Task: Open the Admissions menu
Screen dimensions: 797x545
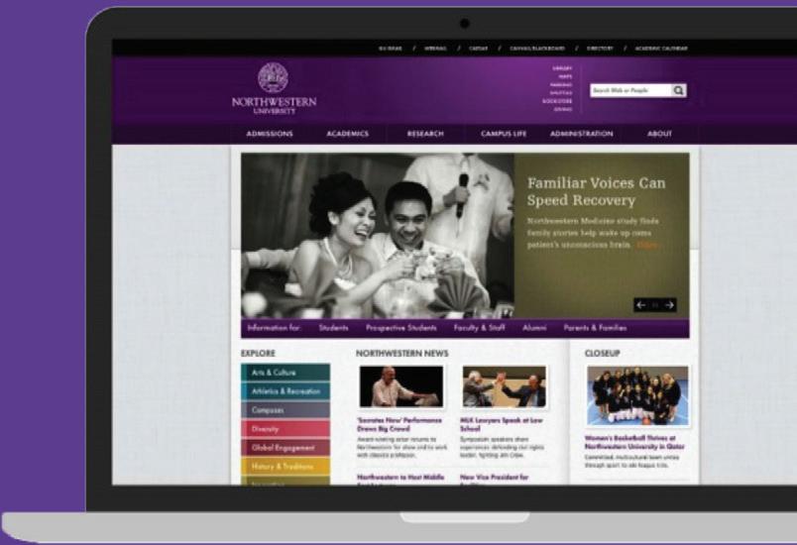Action: click(x=270, y=134)
